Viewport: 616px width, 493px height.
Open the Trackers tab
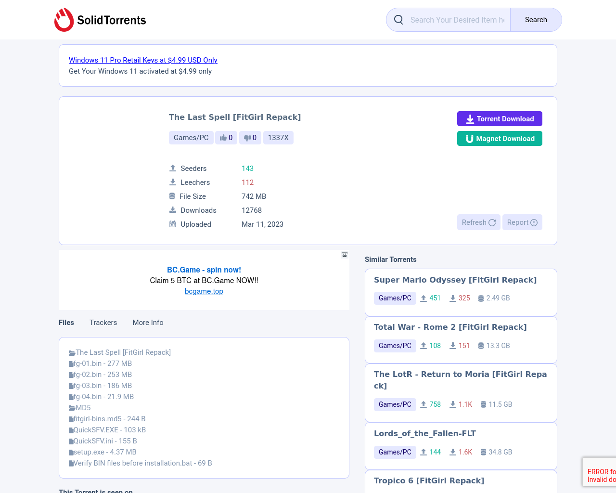pyautogui.click(x=103, y=323)
